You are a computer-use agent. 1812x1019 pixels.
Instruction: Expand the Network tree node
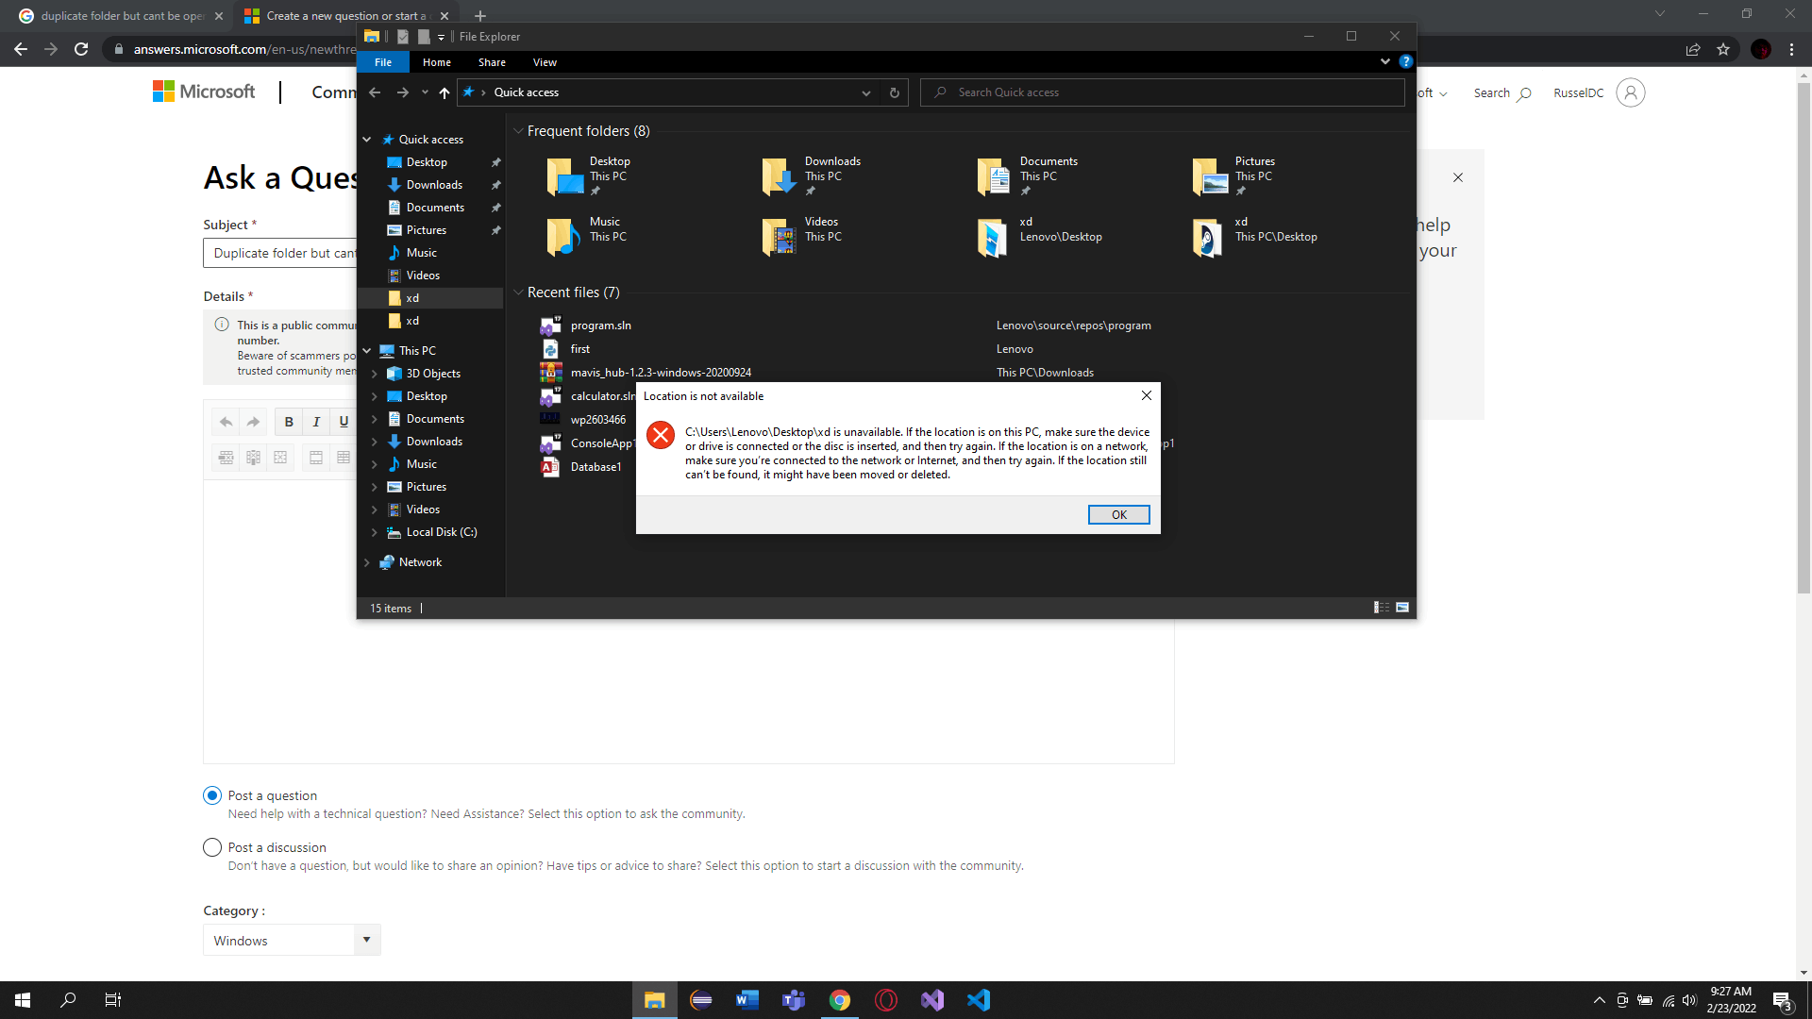367,562
